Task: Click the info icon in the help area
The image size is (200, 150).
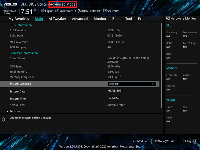Action: (x=4, y=119)
